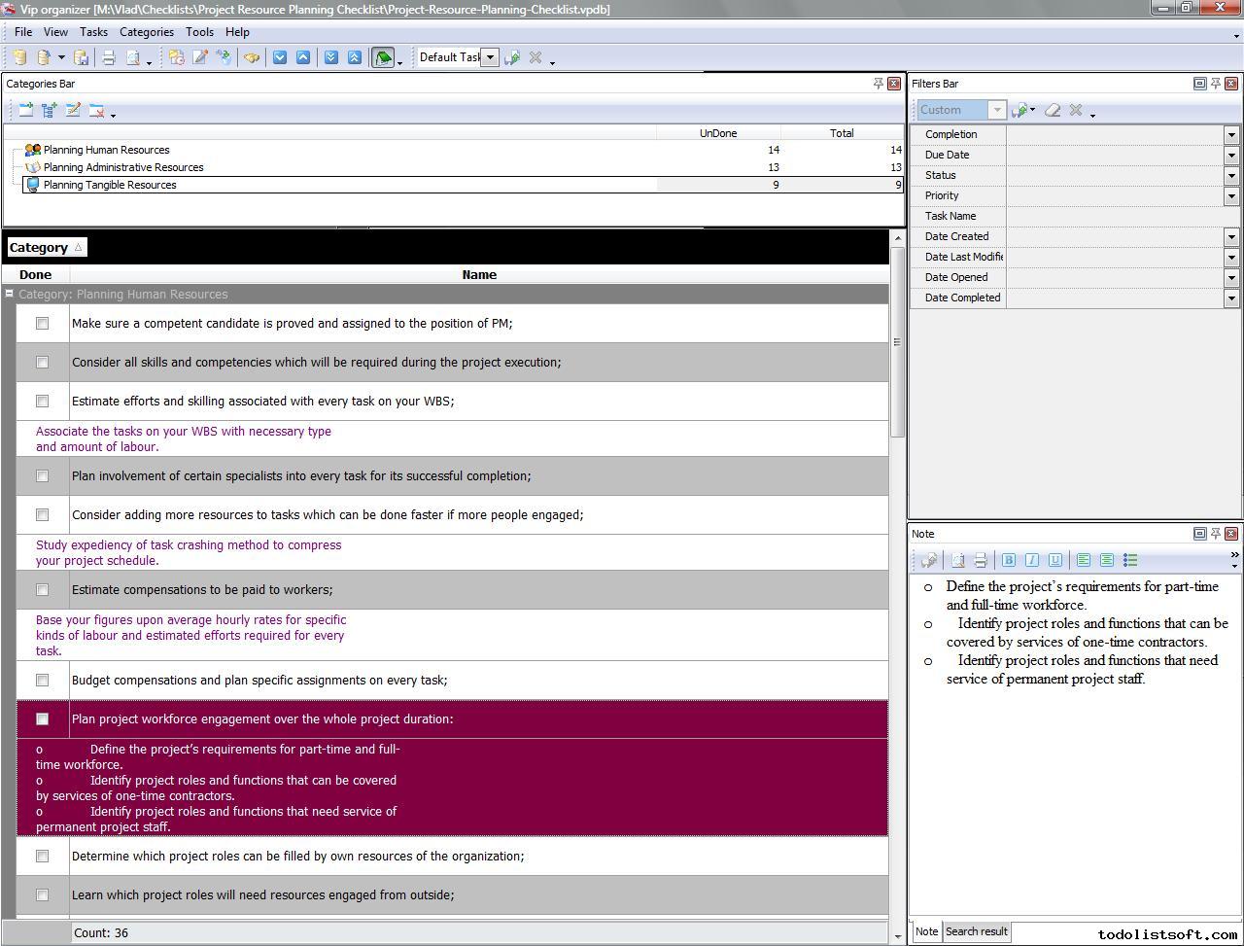This screenshot has height=946, width=1244.
Task: Check the 'Make sure a competent candidate' task
Action: pos(42,324)
